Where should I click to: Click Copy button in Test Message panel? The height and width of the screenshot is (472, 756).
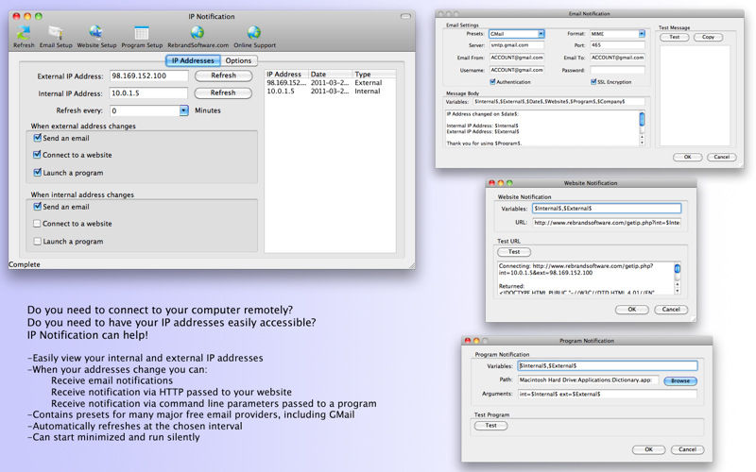point(708,37)
